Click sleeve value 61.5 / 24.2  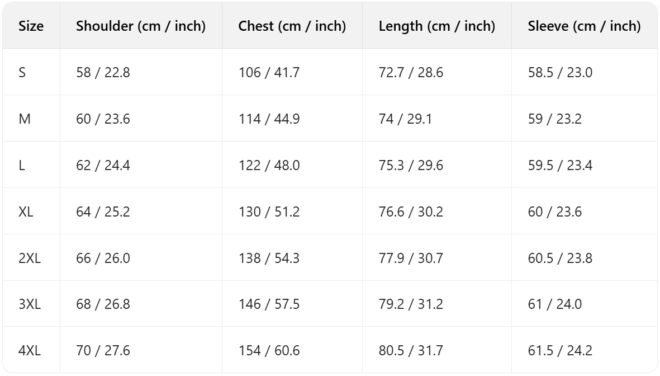560,351
